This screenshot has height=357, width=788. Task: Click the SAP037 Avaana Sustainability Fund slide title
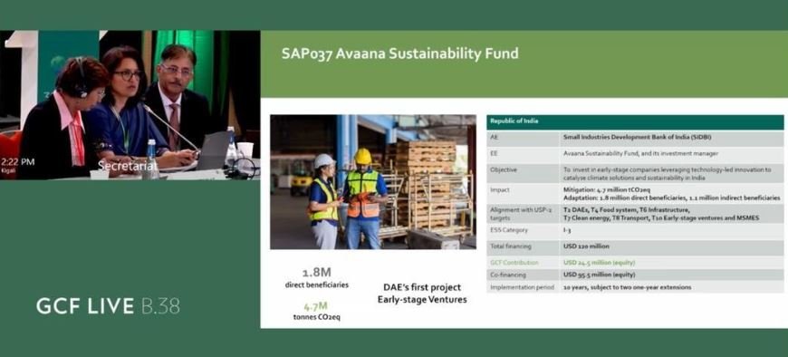click(399, 53)
